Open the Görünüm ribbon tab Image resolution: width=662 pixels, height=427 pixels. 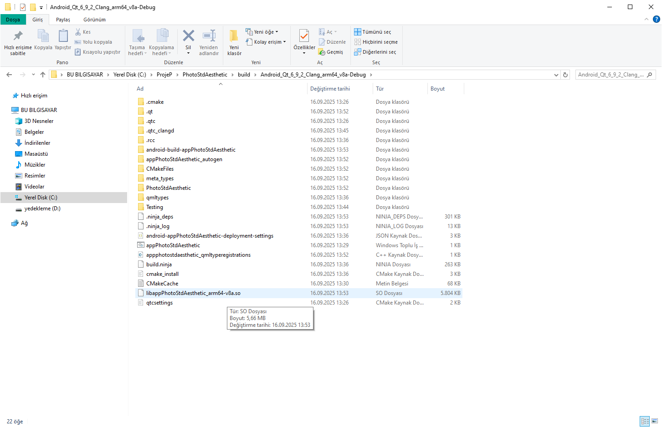94,20
